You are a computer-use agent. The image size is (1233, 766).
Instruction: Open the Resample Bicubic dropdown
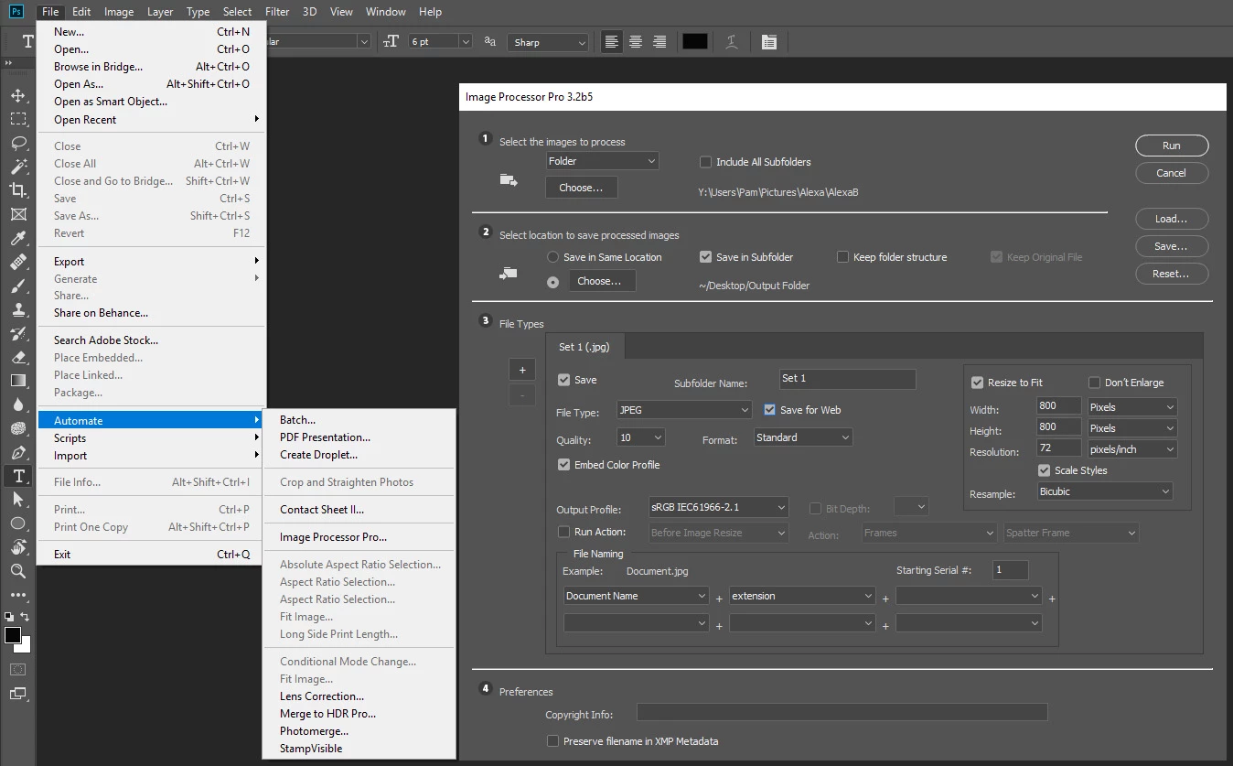point(1105,491)
